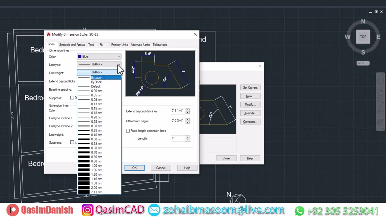Choose 0.70 mm lineweight
The image size is (386, 217).
pyautogui.click(x=99, y=153)
